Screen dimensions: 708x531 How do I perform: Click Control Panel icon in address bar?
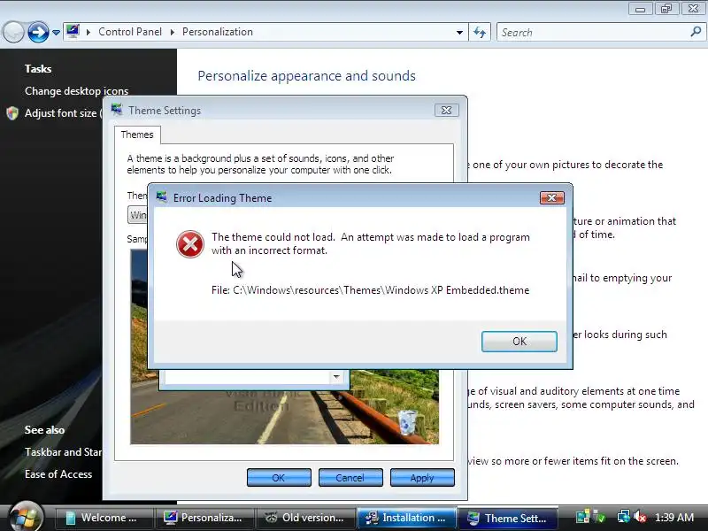pos(73,31)
